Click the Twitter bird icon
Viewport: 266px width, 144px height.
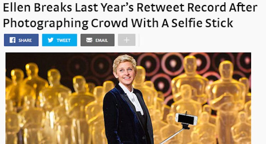[50, 40]
